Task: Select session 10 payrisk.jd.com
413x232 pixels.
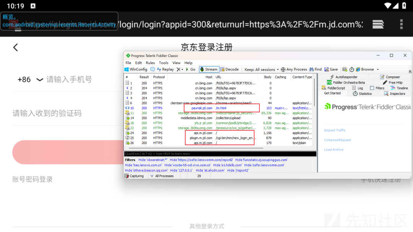Action: 218,108
